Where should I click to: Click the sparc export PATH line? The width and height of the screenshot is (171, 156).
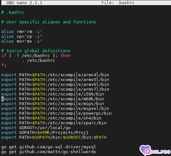click(54, 123)
